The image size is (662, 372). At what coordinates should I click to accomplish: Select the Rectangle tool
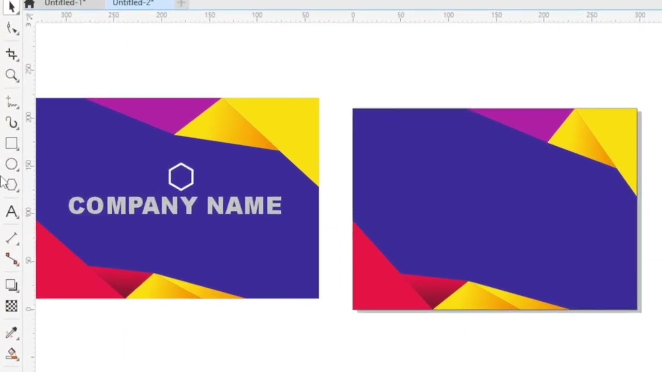pos(11,143)
